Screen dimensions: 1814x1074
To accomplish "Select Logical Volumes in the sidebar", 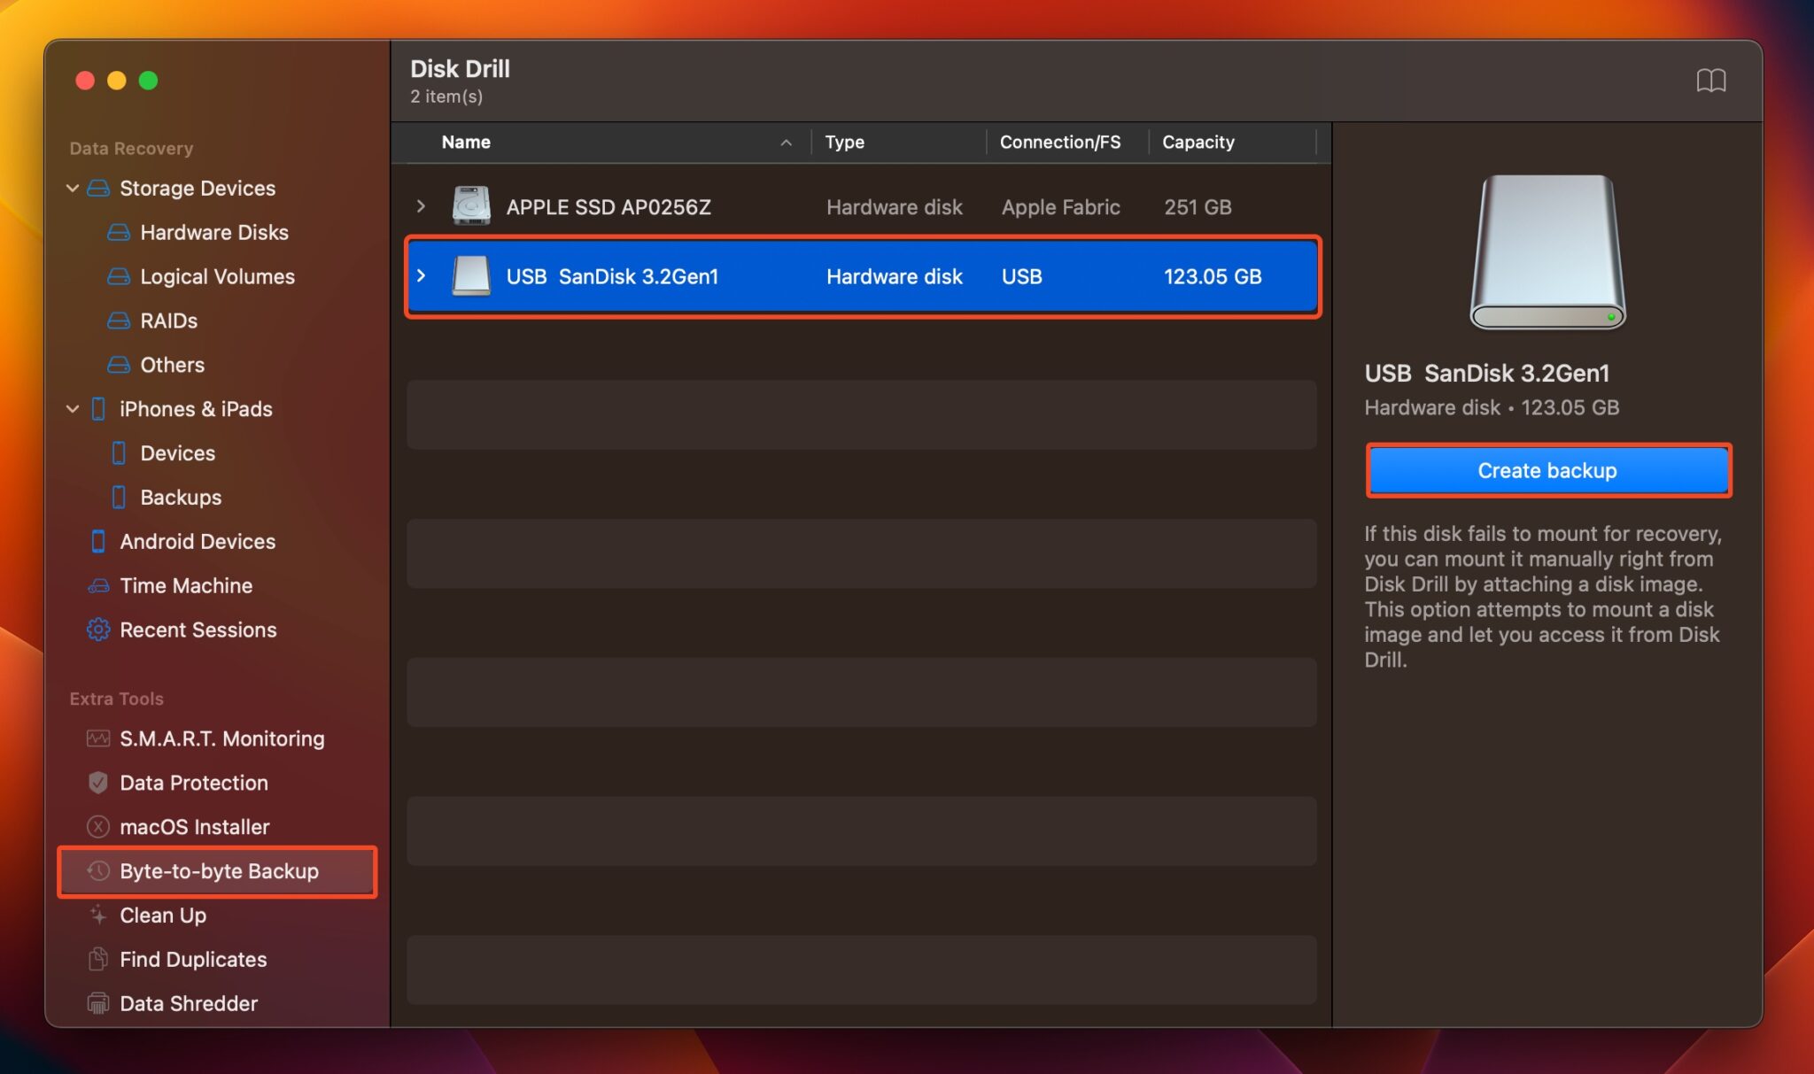I will [216, 276].
